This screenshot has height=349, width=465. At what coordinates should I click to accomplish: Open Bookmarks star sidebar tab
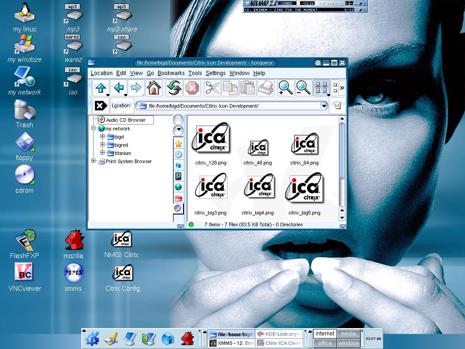[x=178, y=144]
